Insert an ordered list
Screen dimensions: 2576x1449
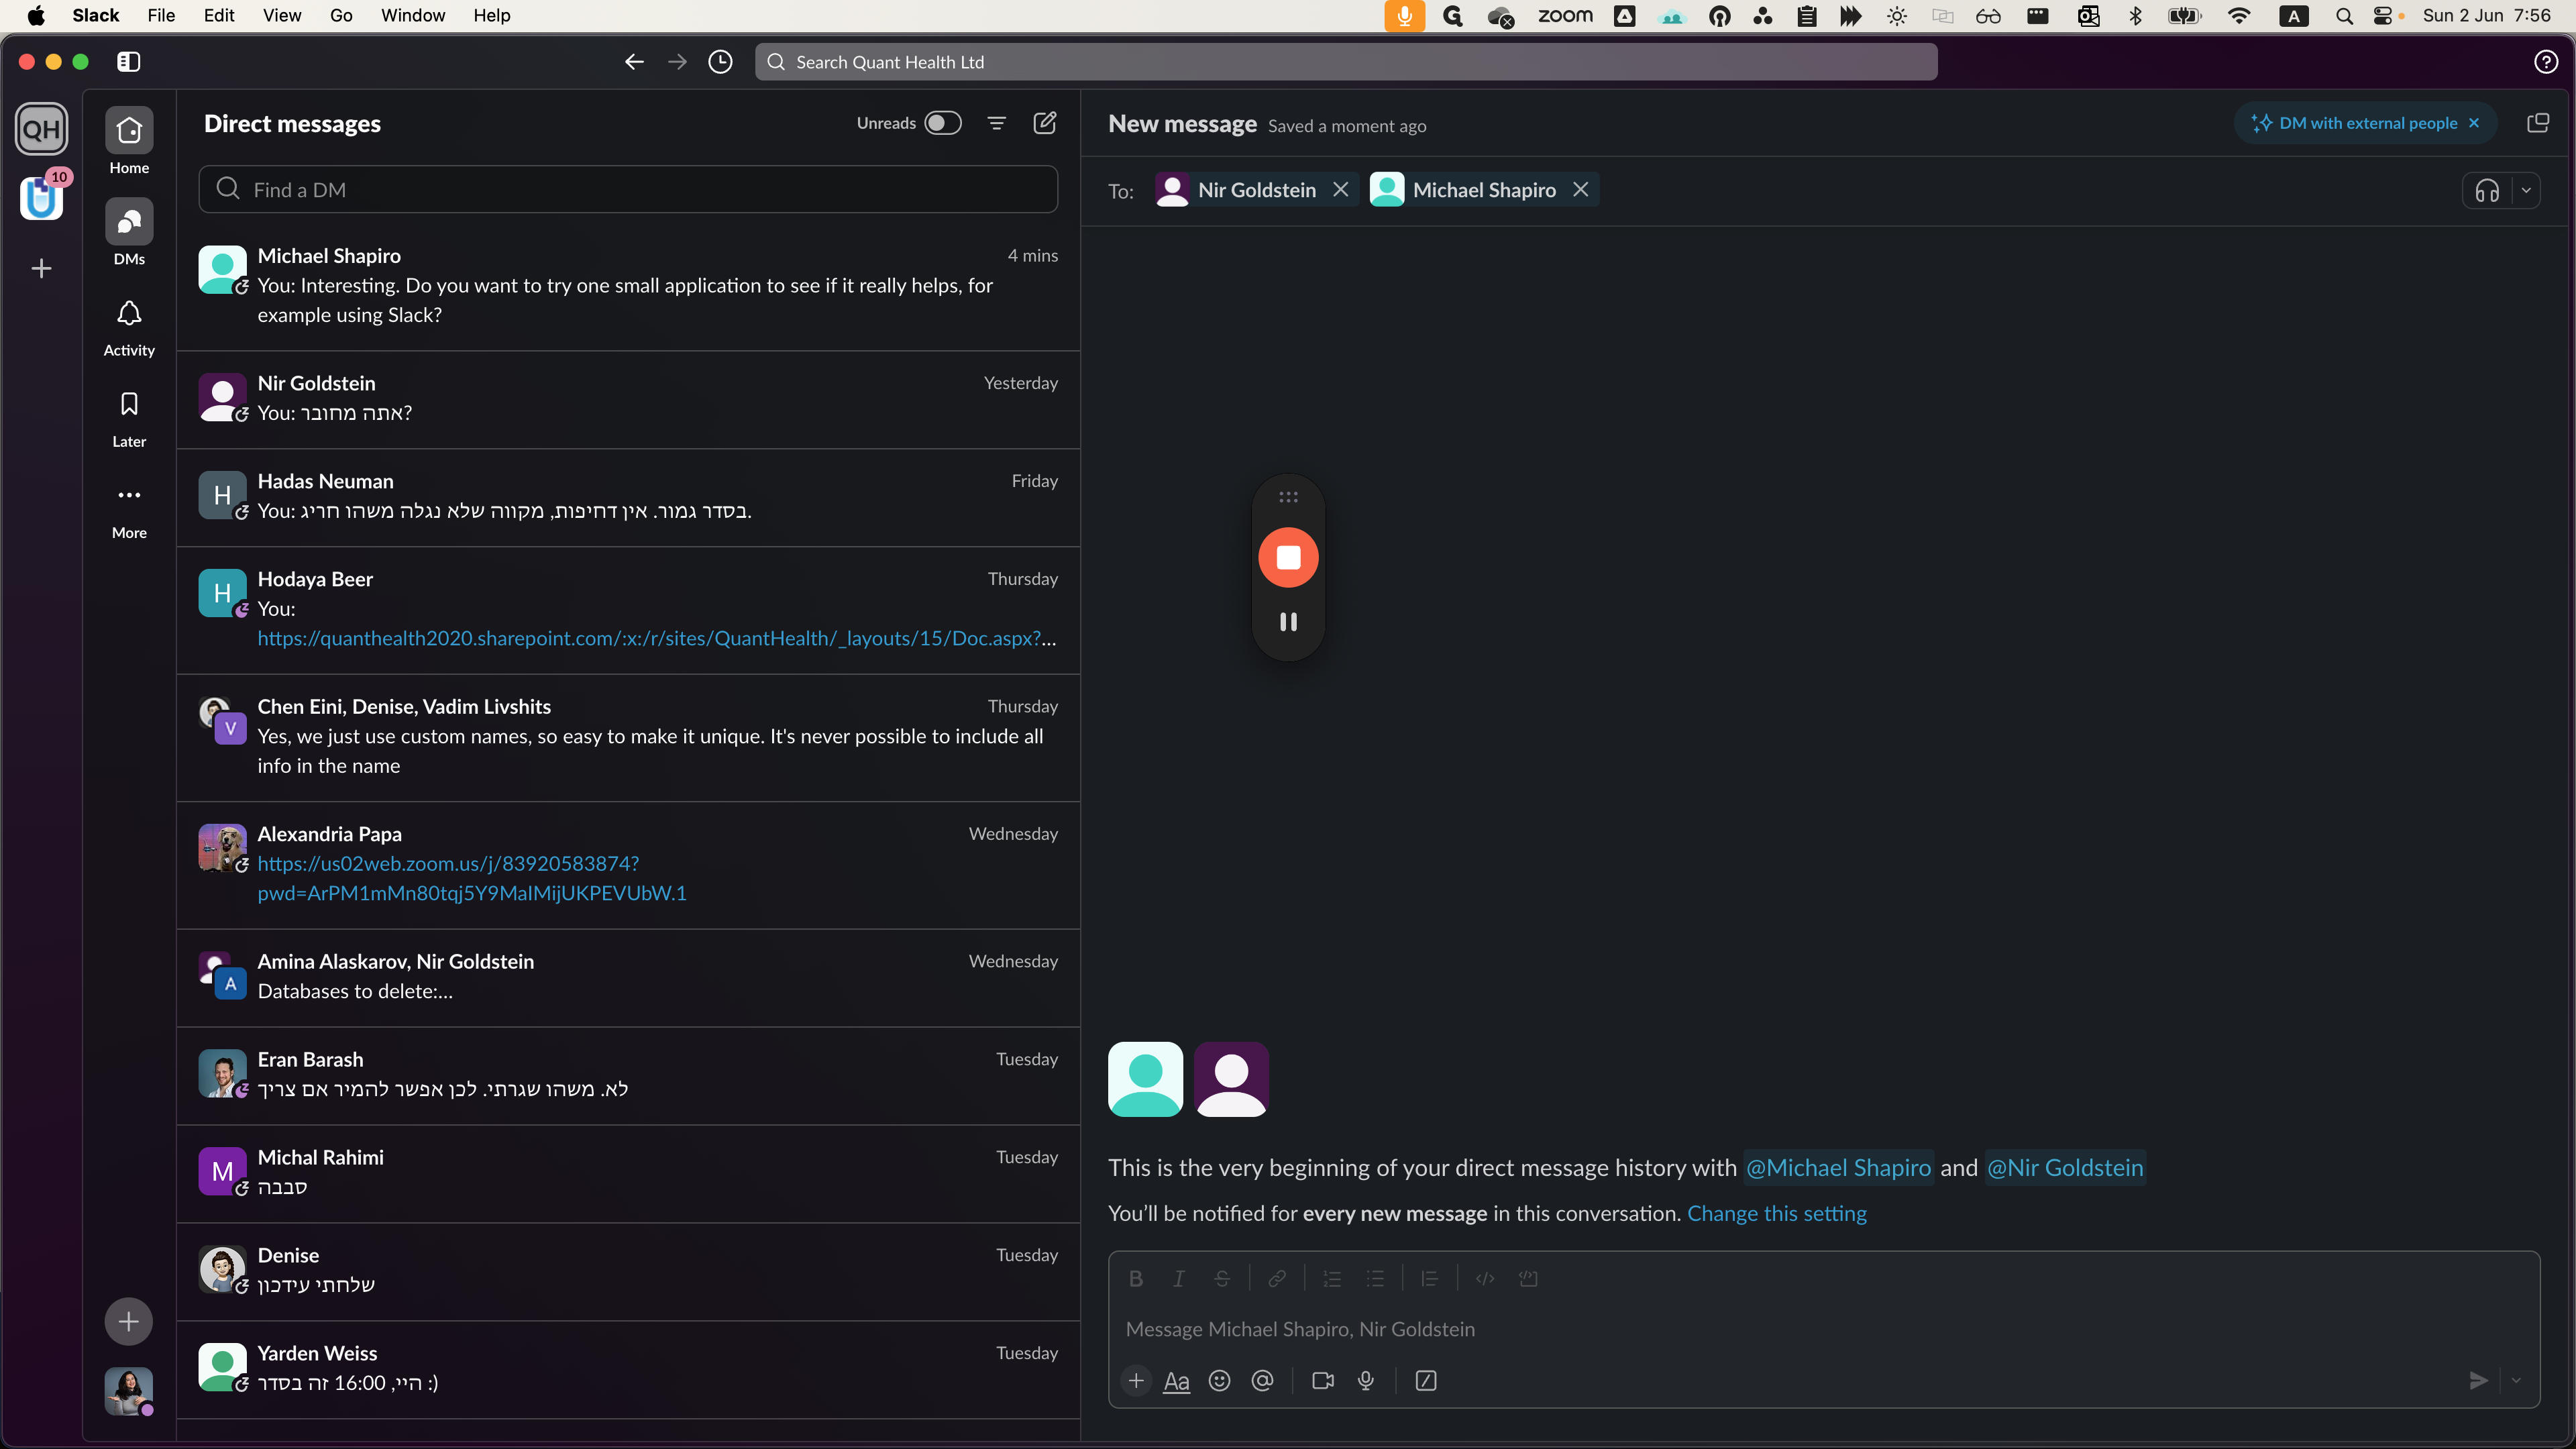(1332, 1278)
